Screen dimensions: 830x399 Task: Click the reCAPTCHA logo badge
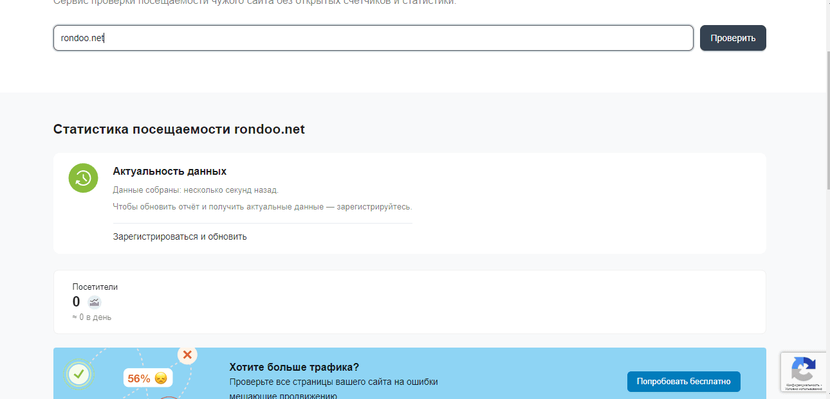803,369
